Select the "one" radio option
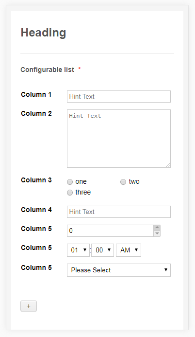This screenshot has width=195, height=337. click(x=70, y=182)
